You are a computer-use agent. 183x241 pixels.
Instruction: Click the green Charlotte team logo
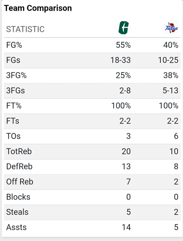click(123, 27)
